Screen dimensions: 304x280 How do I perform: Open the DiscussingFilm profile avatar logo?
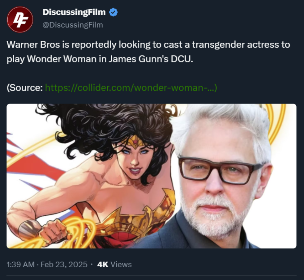pos(20,19)
